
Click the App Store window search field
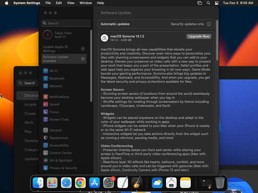point(27,83)
